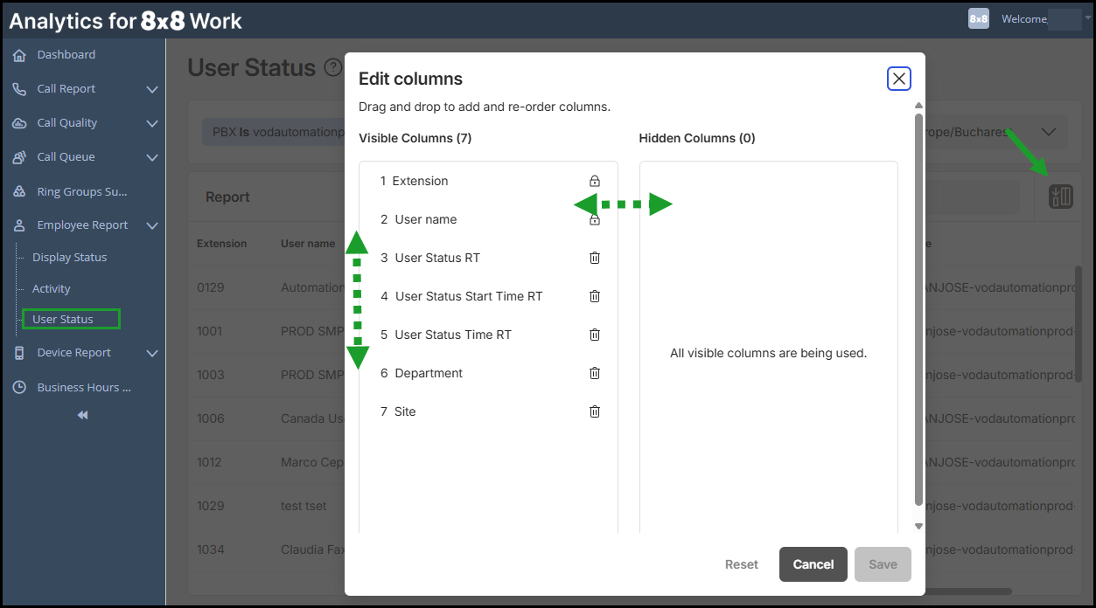Image resolution: width=1096 pixels, height=608 pixels.
Task: Click the Edit columns dialog scrollbar
Action: pyautogui.click(x=918, y=306)
